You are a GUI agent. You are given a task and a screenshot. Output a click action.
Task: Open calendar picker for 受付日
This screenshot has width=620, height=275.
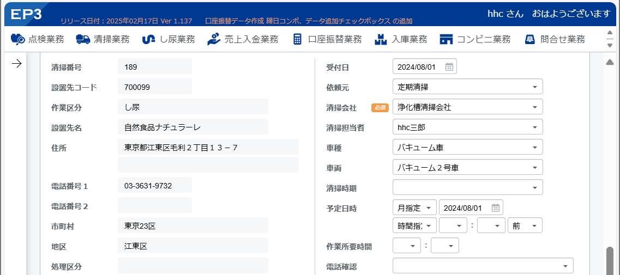pyautogui.click(x=449, y=67)
